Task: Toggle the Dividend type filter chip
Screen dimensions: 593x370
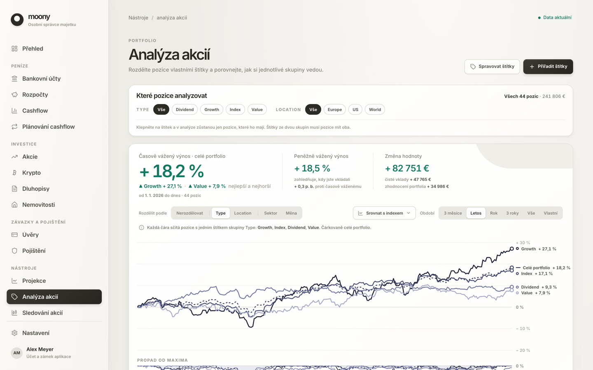Action: [184, 109]
